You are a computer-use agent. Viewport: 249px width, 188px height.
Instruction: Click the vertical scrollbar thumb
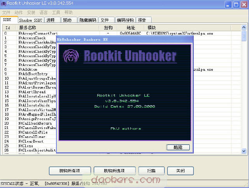tap(244, 36)
